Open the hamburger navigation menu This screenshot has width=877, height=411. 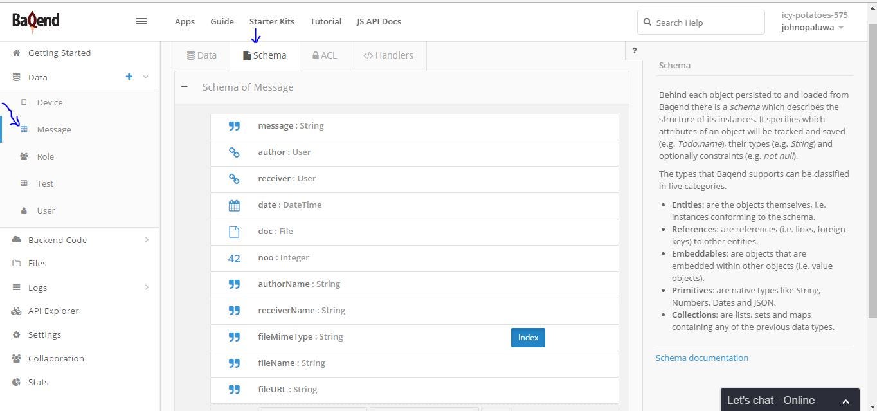coord(141,21)
